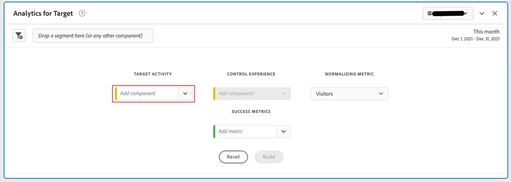This screenshot has width=511, height=182.
Task: Expand the Control Experience dropdown arrow
Action: click(x=284, y=94)
